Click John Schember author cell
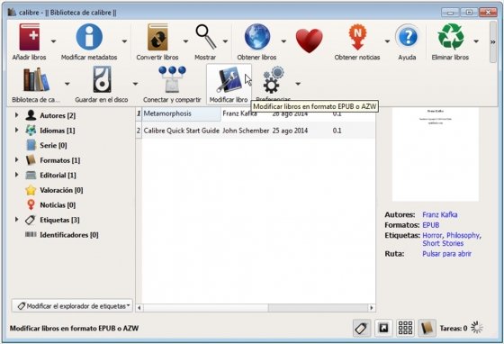504x344 pixels. pos(246,131)
